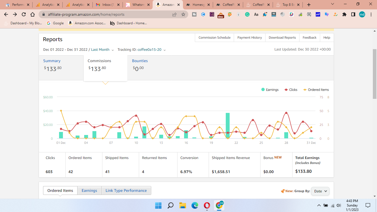The height and width of the screenshot is (212, 377).
Task: Close the 'Top 8 Be' tab
Action: [298, 5]
